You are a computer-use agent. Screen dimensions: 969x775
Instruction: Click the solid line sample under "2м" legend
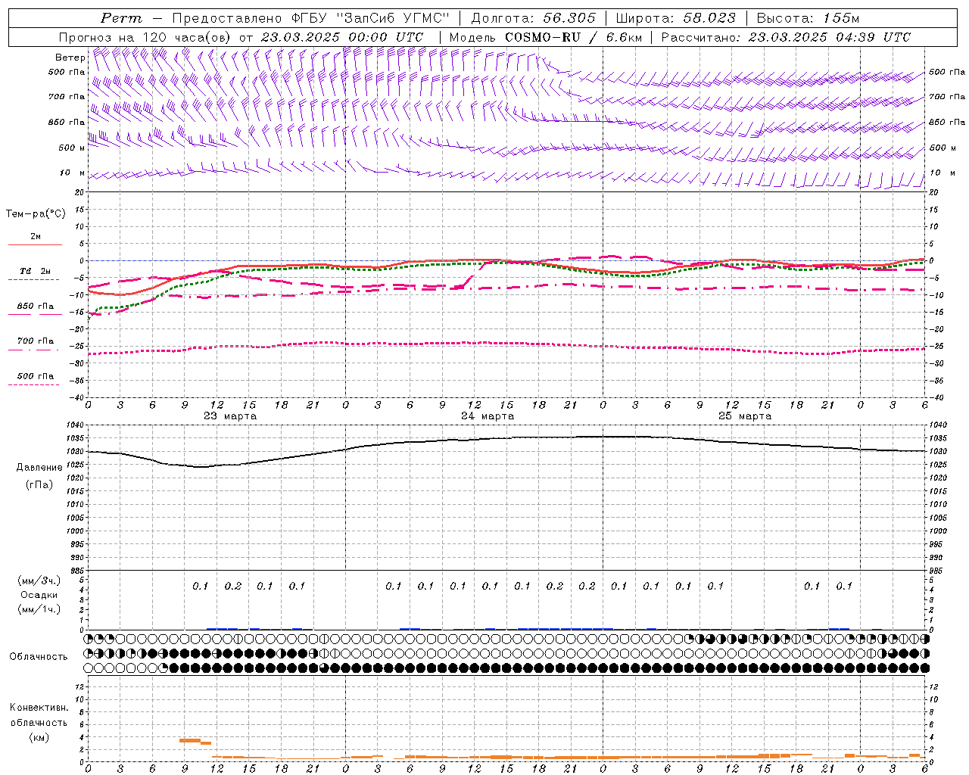(x=35, y=245)
